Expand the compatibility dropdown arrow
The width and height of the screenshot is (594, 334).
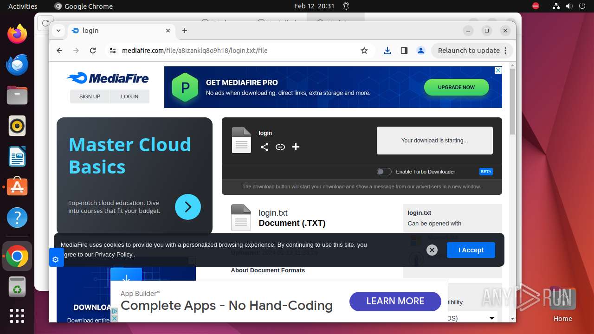492,318
